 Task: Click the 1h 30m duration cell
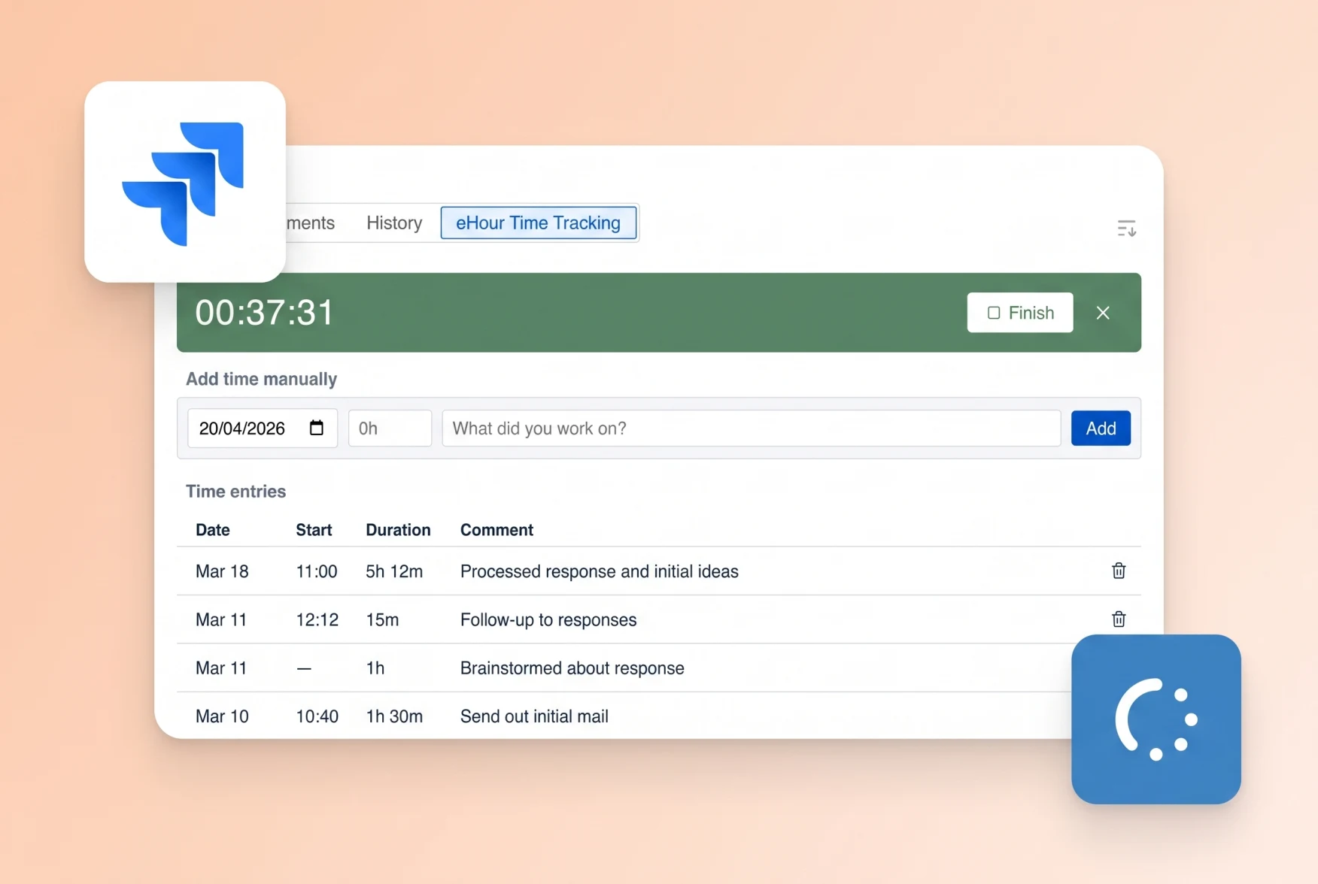[x=394, y=716]
